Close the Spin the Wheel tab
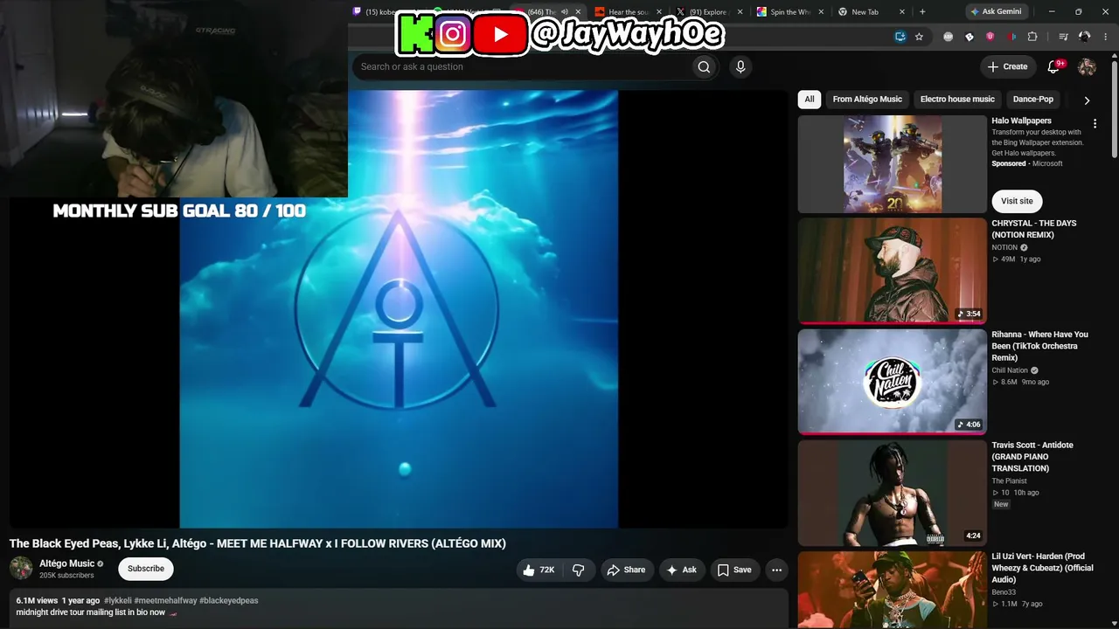This screenshot has width=1119, height=629. coord(821,12)
